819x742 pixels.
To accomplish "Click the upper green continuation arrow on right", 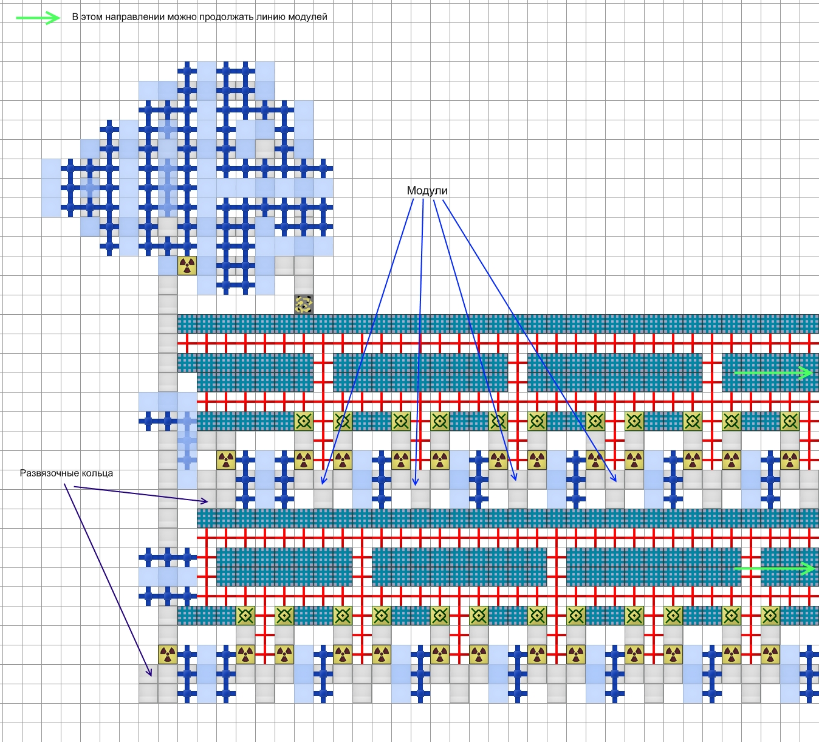I will 773,373.
